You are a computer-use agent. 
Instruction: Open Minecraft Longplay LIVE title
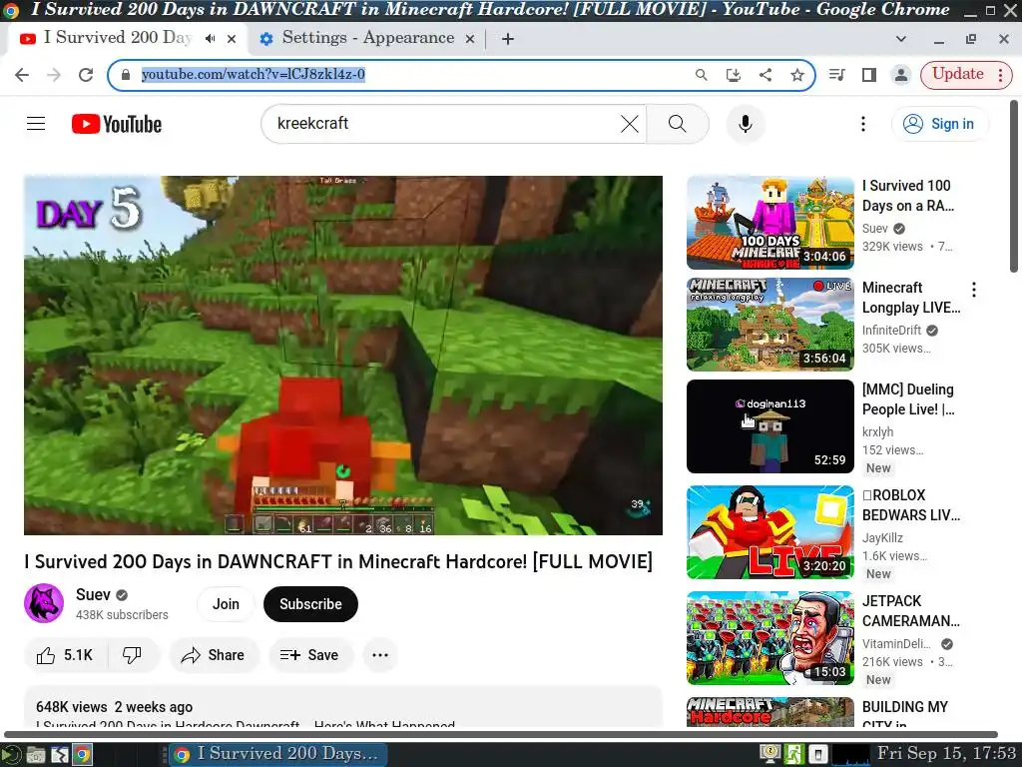910,298
